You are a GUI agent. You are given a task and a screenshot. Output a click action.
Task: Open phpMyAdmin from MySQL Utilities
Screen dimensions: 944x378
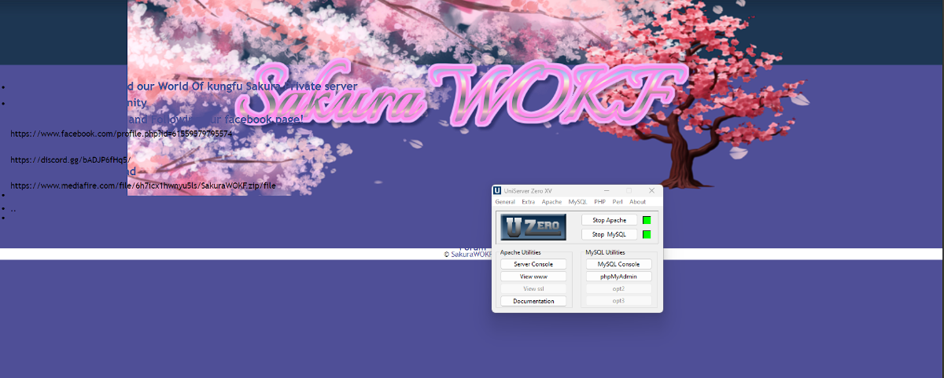pos(618,277)
